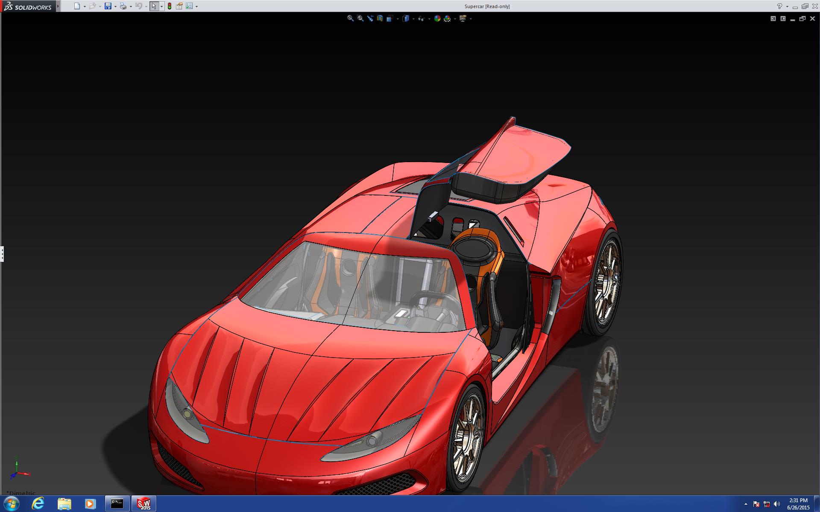Open the Display Style dropdown arrow
This screenshot has height=512, width=820.
click(413, 19)
